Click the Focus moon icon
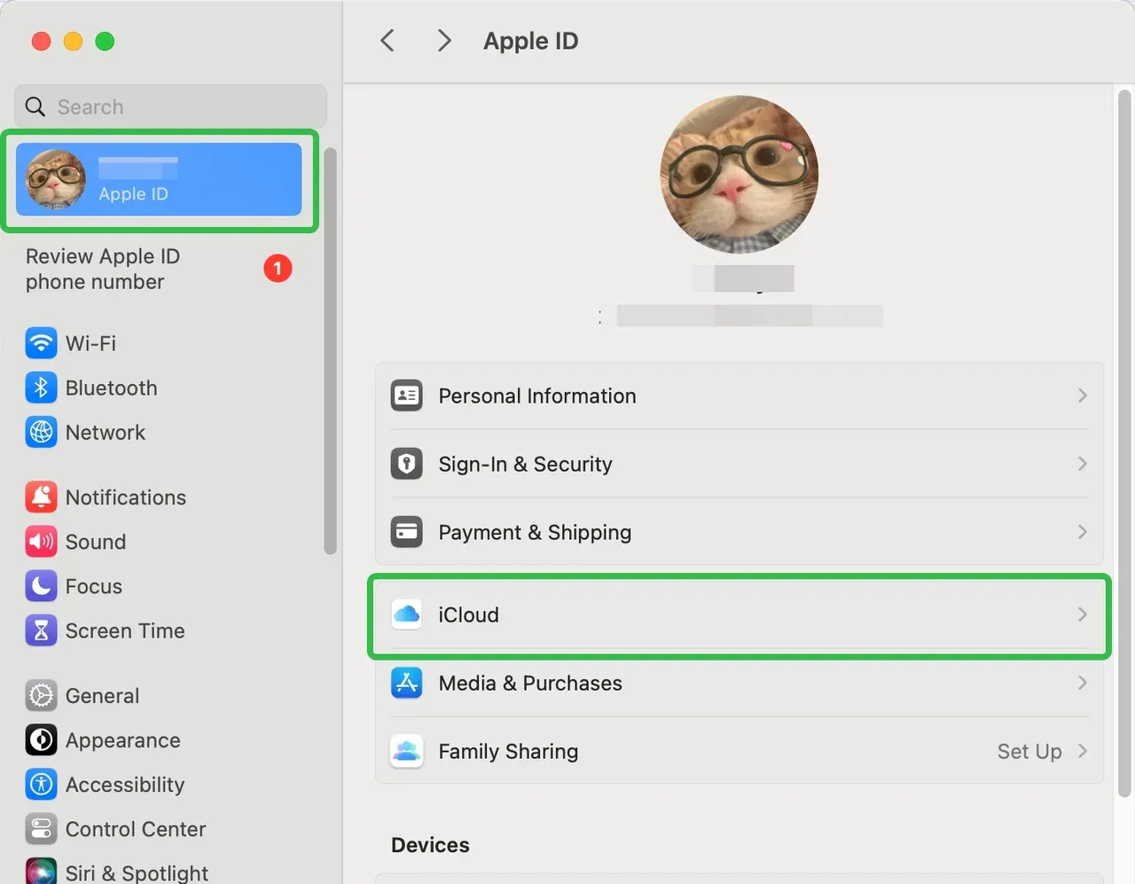The image size is (1135, 884). (41, 586)
